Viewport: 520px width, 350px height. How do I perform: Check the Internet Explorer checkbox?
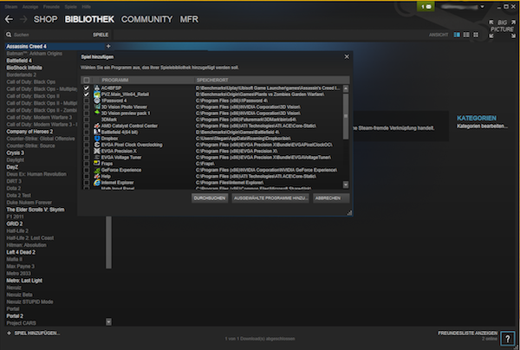click(87, 183)
